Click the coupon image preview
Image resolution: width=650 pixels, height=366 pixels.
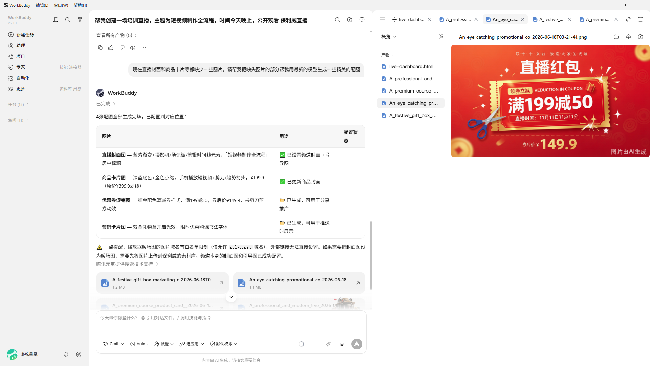(550, 101)
